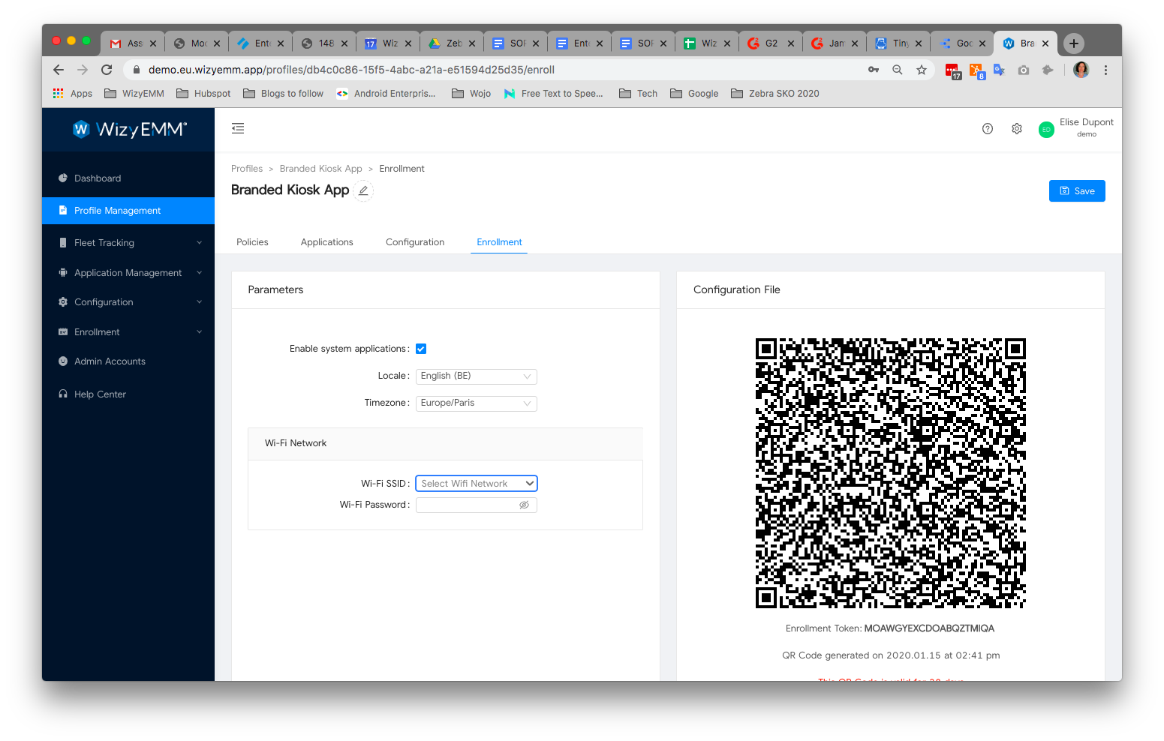Bookmark this page with the star icon
The width and height of the screenshot is (1164, 741).
pos(922,70)
